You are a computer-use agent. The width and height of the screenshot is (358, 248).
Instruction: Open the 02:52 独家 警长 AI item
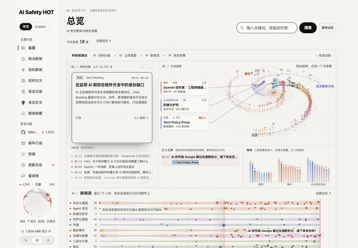click(112, 172)
